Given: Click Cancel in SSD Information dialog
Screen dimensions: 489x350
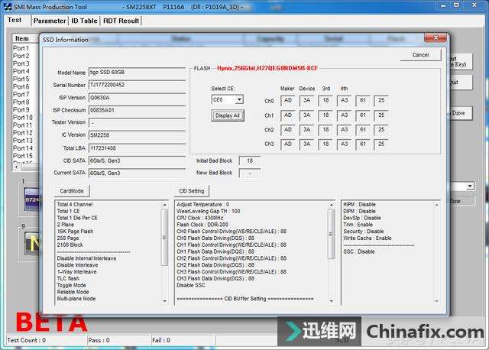Looking at the screenshot, I should pos(420,55).
